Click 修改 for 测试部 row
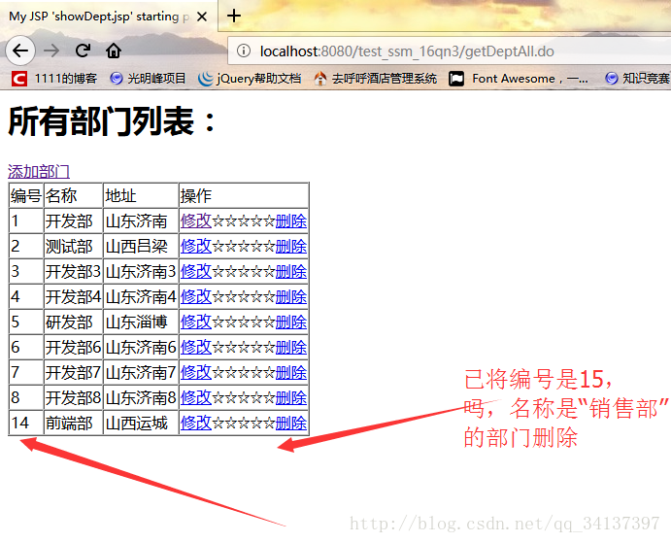 click(x=196, y=247)
